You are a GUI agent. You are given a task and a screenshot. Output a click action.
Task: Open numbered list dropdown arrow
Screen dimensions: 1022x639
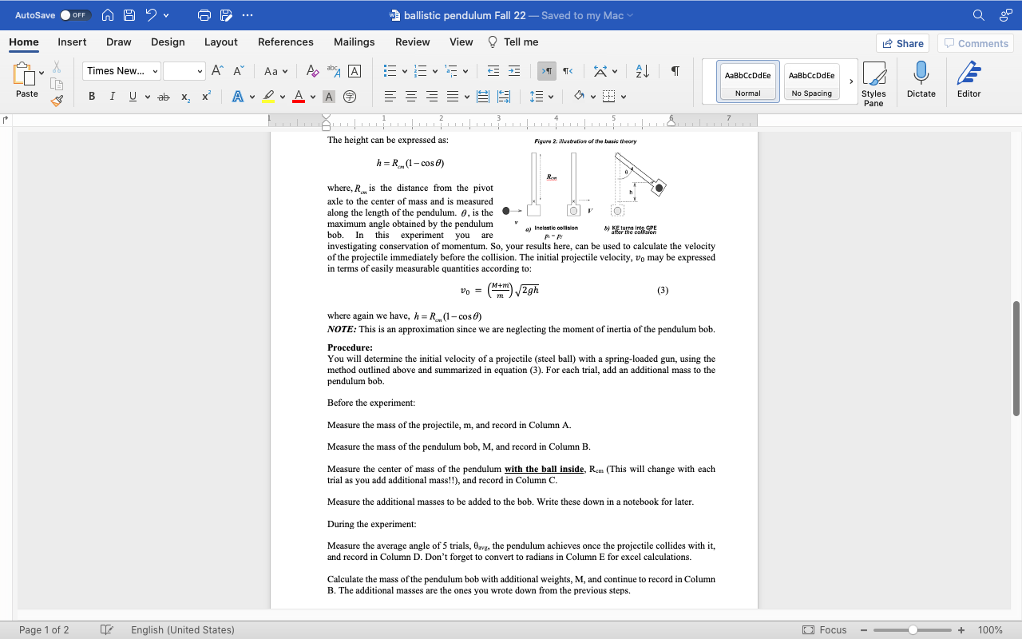435,71
